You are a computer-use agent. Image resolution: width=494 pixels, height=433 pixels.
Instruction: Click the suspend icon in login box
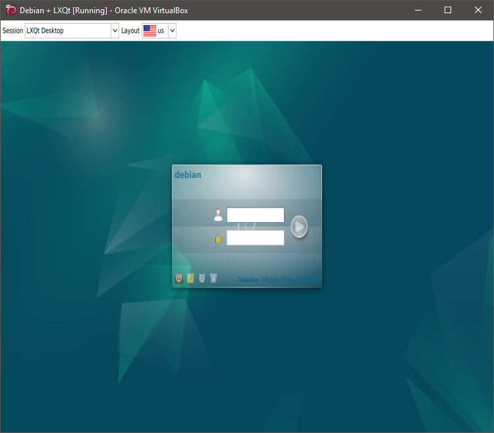coord(202,278)
